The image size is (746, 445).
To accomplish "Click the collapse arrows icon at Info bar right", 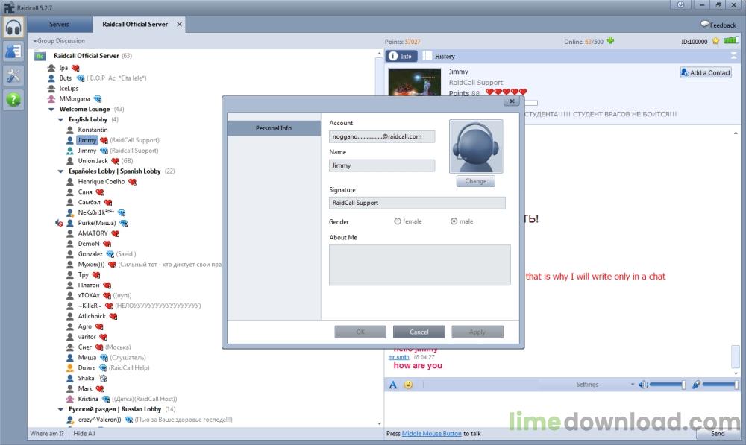I will pyautogui.click(x=733, y=56).
